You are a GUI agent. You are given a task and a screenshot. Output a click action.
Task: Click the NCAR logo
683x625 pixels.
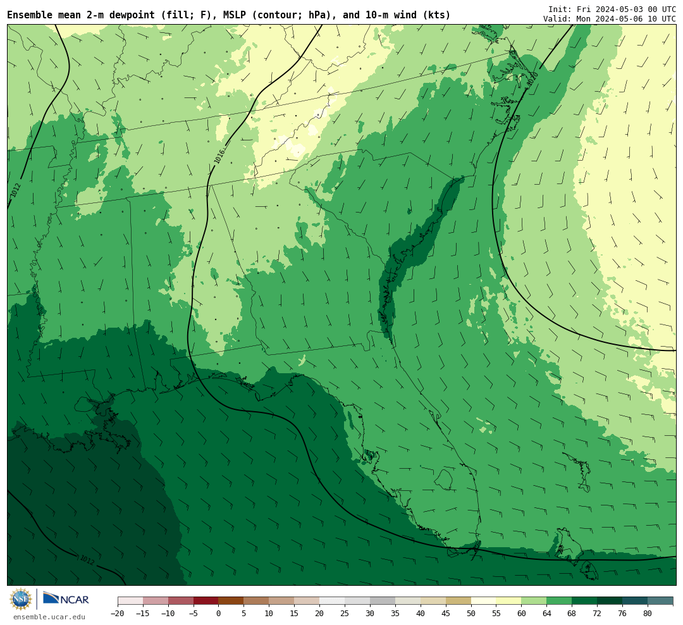pyautogui.click(x=66, y=599)
